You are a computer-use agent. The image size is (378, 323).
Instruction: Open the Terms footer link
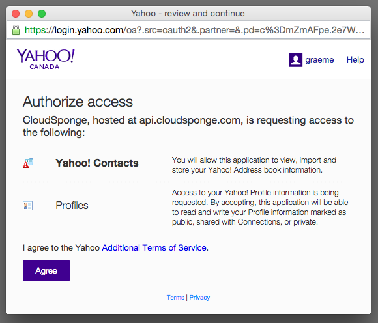[x=175, y=298]
